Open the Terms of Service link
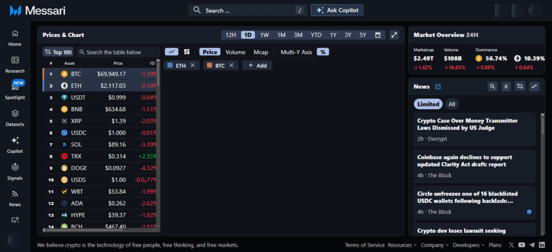Viewport: 552px width, 252px height. [365, 245]
